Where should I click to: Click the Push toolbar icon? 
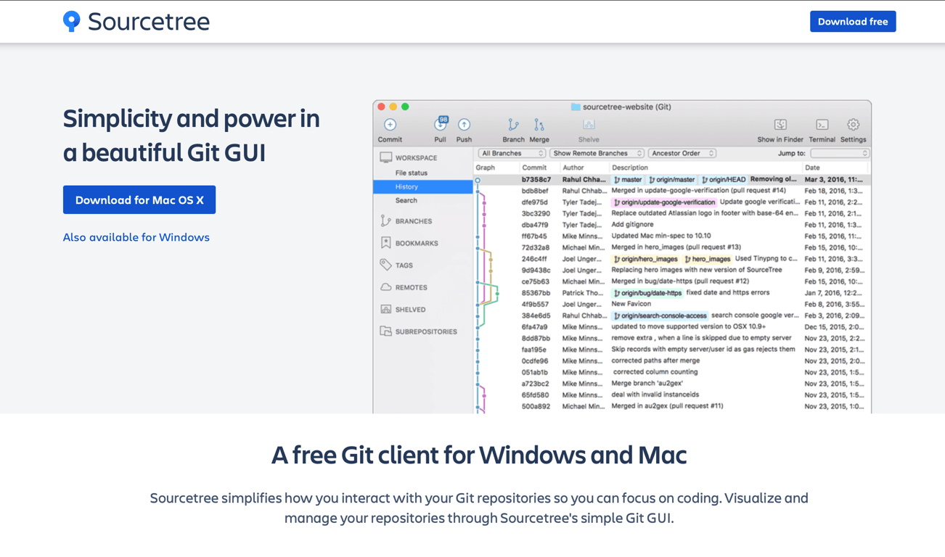464,125
